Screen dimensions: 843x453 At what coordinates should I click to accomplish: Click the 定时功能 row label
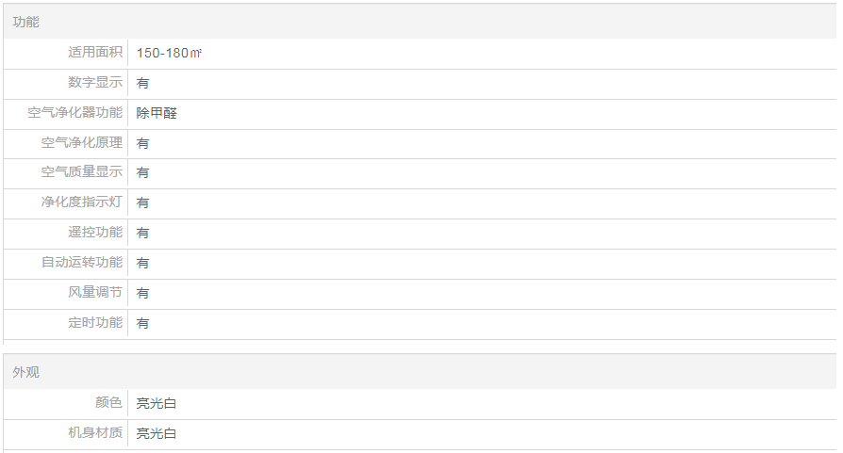point(95,323)
